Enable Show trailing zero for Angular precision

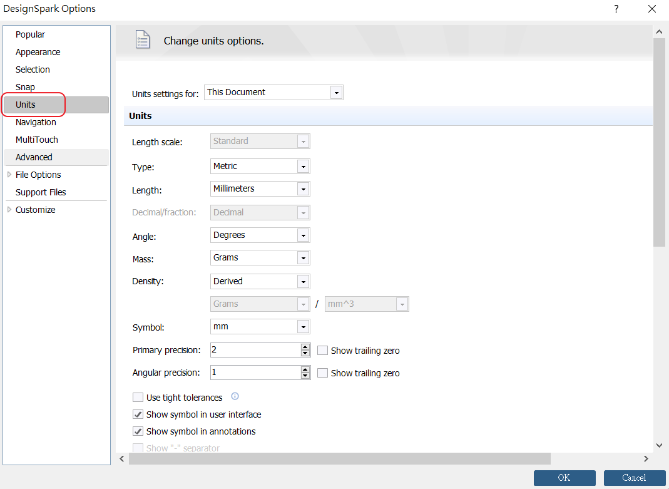[322, 373]
